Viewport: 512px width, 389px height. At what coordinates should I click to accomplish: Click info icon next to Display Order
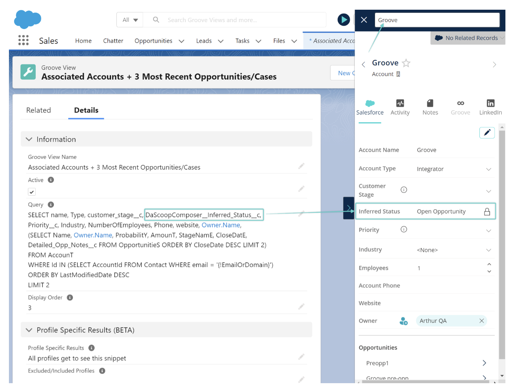(70, 297)
